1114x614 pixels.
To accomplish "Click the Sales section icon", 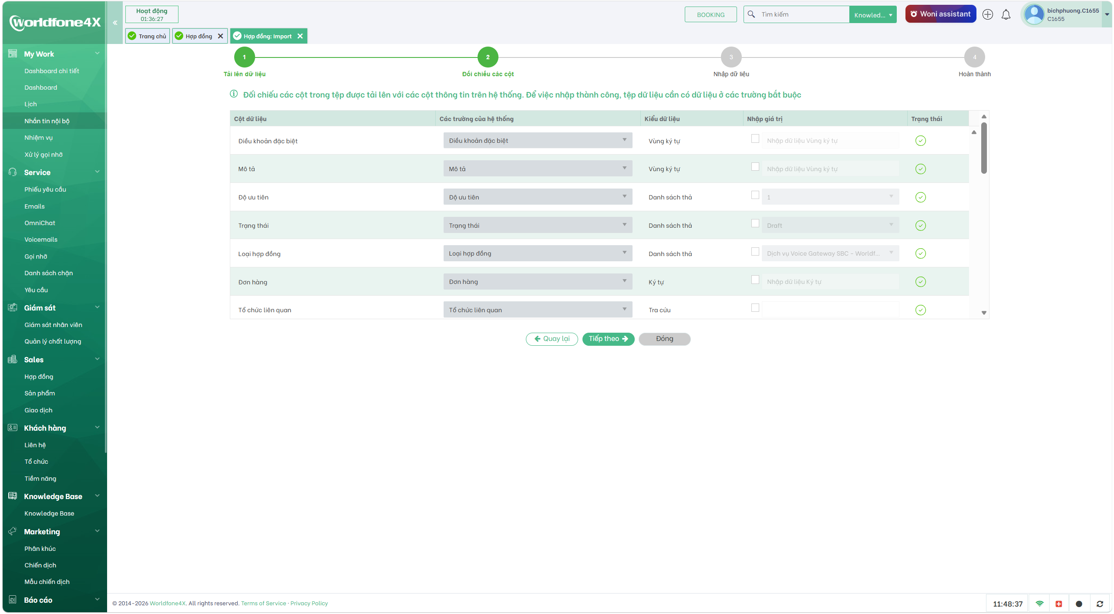I will (x=13, y=359).
